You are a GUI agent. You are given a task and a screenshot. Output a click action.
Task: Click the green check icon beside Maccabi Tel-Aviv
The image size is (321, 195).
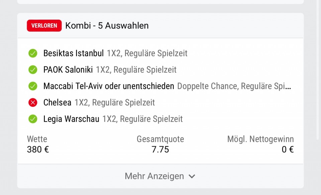[33, 86]
